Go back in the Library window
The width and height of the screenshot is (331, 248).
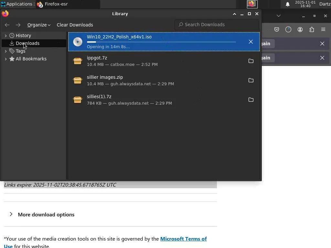[7, 25]
